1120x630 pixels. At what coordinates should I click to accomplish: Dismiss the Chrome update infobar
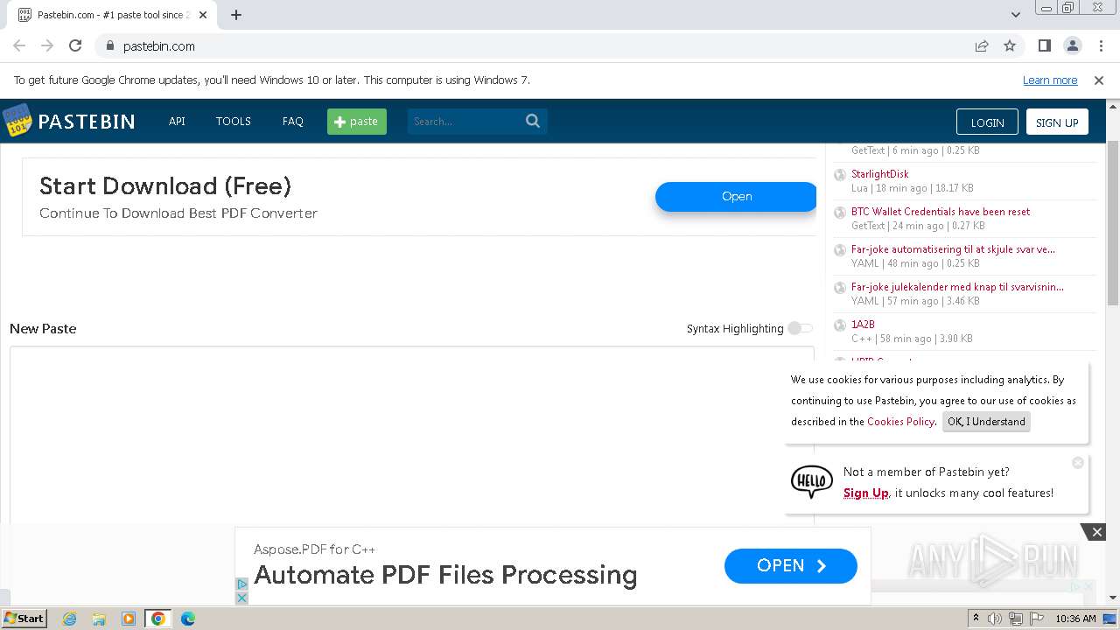click(1099, 80)
